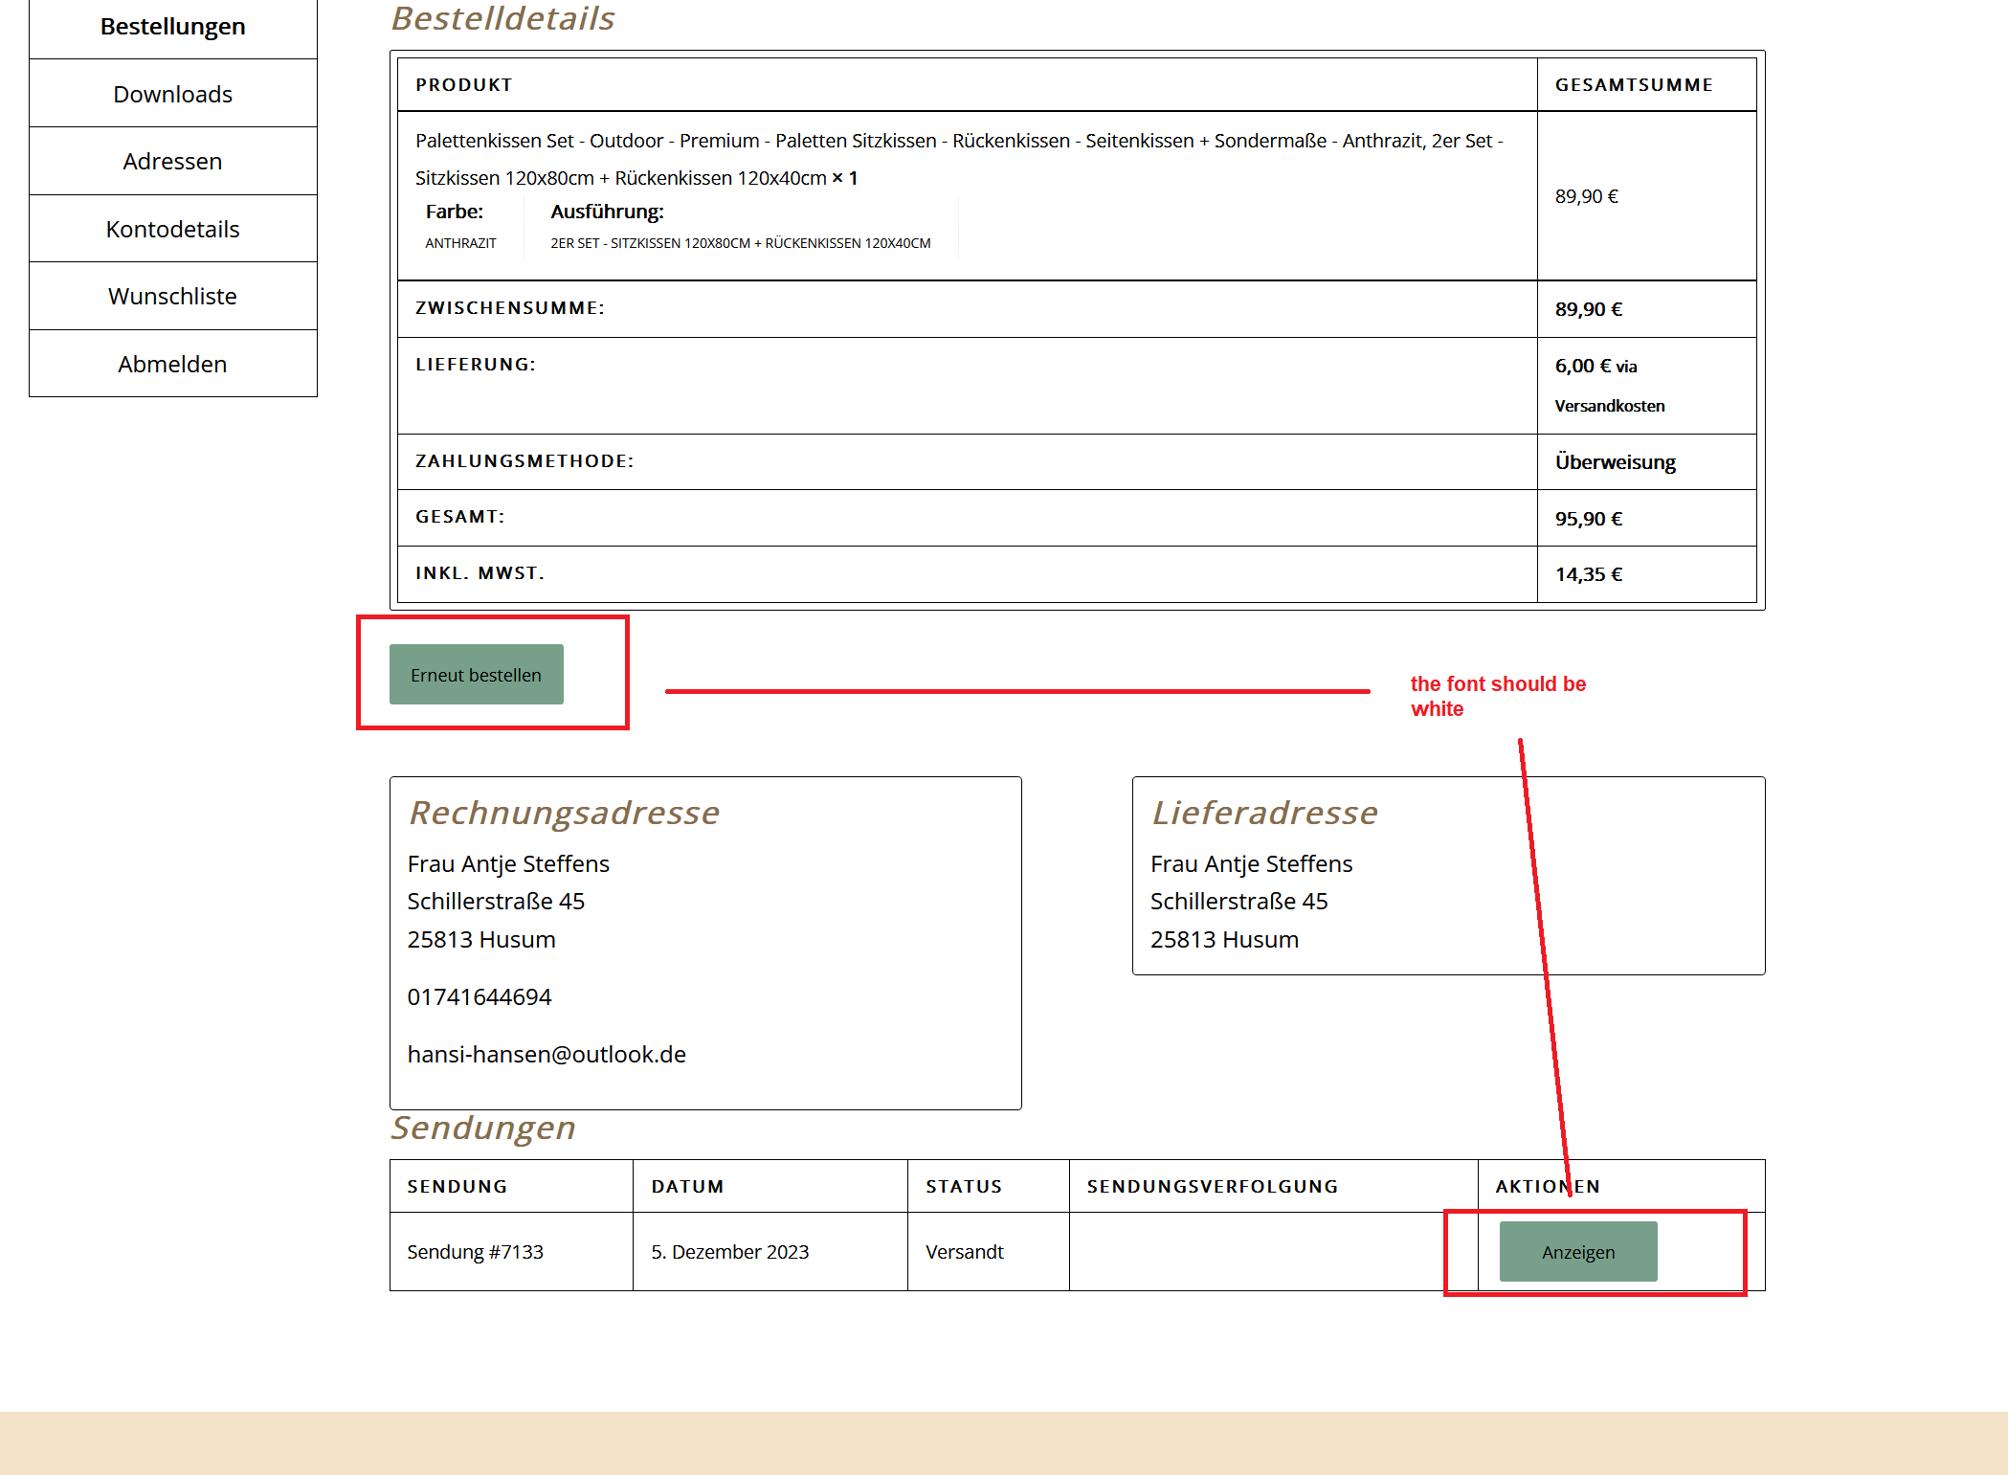
Task: Click the Produkt column header
Action: point(464,85)
